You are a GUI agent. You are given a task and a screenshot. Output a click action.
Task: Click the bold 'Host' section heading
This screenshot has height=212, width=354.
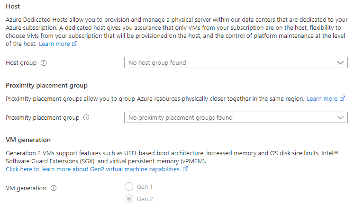point(13,6)
